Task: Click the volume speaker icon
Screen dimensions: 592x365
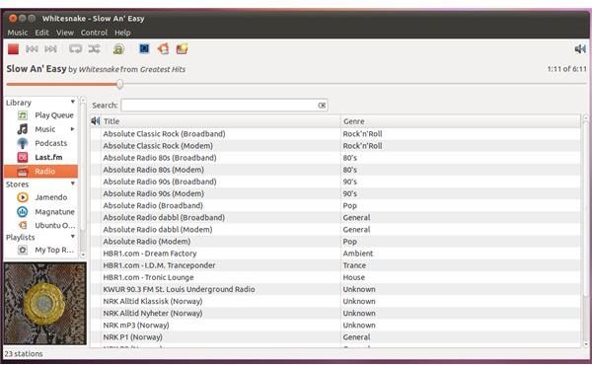Action: 580,48
